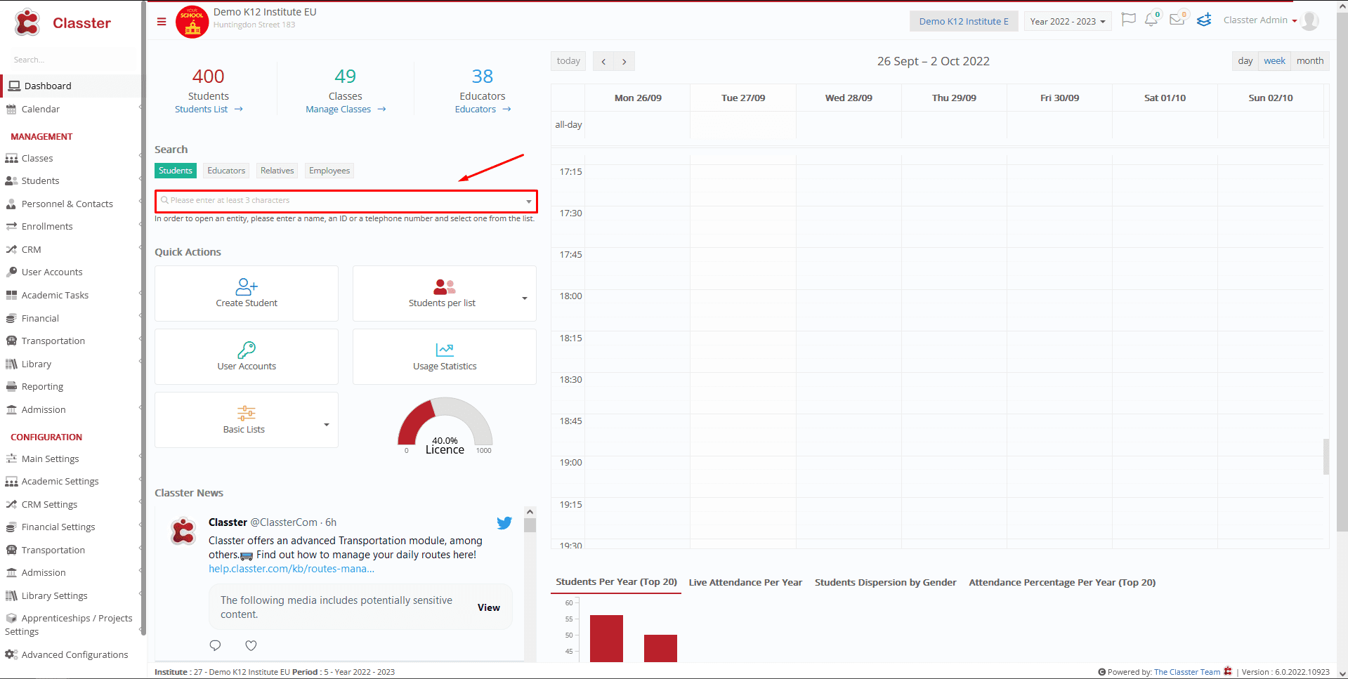Click the Students per list icon
Screen dimensions: 1348x679
(x=444, y=286)
